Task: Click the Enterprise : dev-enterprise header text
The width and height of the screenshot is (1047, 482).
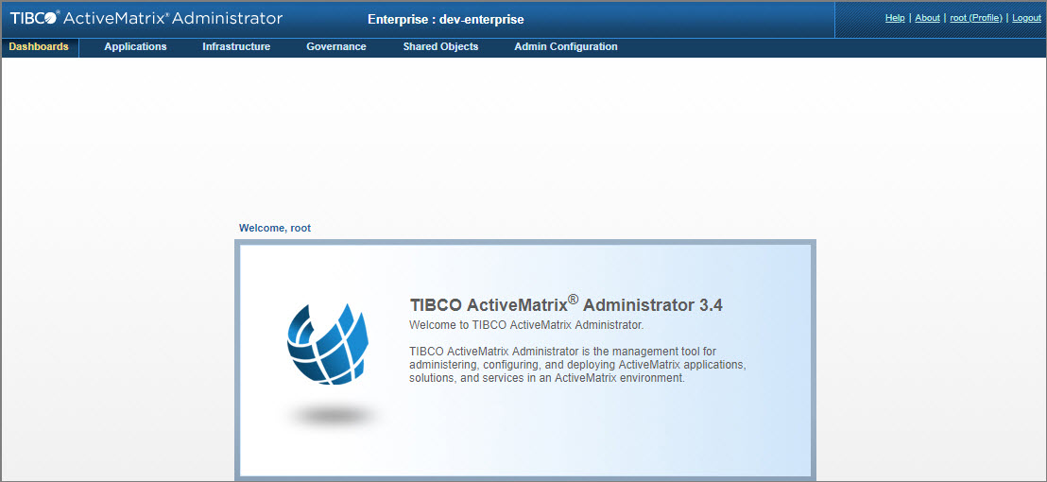Action: click(x=445, y=19)
